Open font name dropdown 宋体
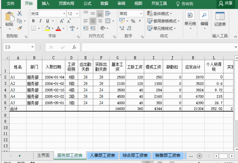238x163 pixels. pyautogui.click(x=64, y=14)
